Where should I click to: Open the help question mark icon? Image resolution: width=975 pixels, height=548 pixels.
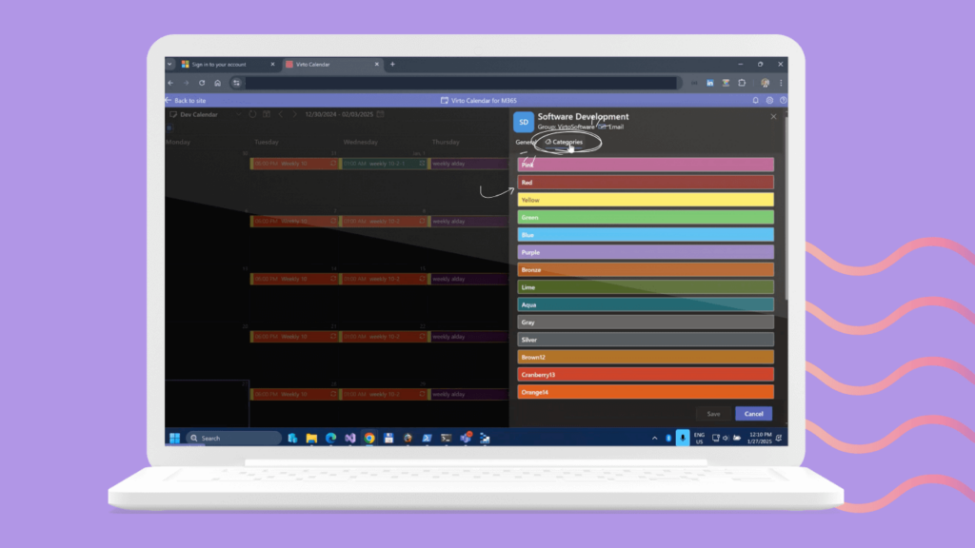783,100
